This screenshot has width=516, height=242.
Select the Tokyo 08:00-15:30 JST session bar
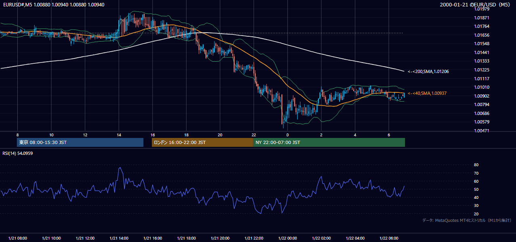click(80, 142)
